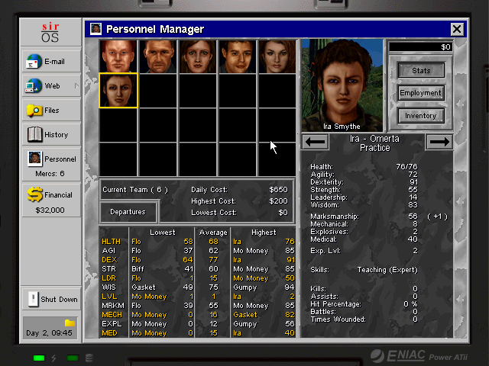This screenshot has width=489, height=366.
Task: Click the large Ira Smythe portrait
Action: [342, 85]
